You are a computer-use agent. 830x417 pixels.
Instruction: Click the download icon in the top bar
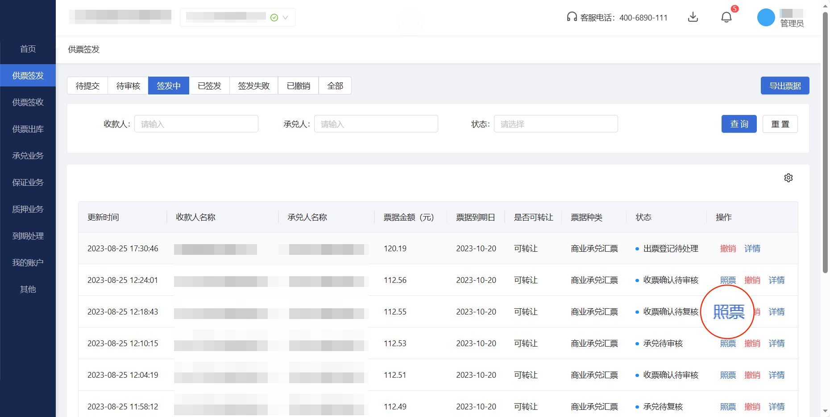(693, 17)
